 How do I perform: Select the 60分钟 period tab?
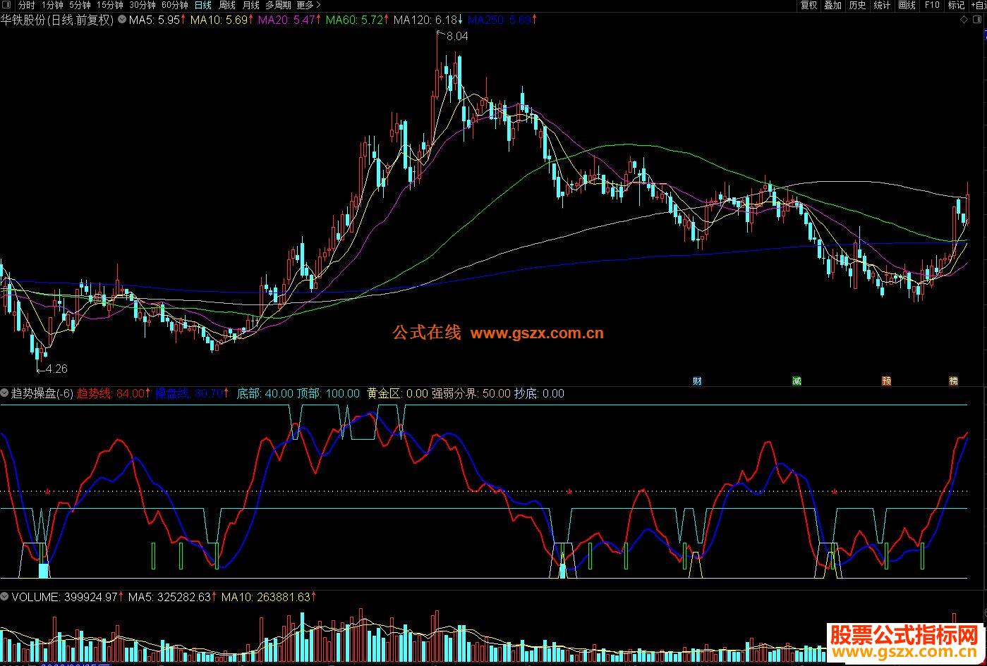pyautogui.click(x=175, y=5)
